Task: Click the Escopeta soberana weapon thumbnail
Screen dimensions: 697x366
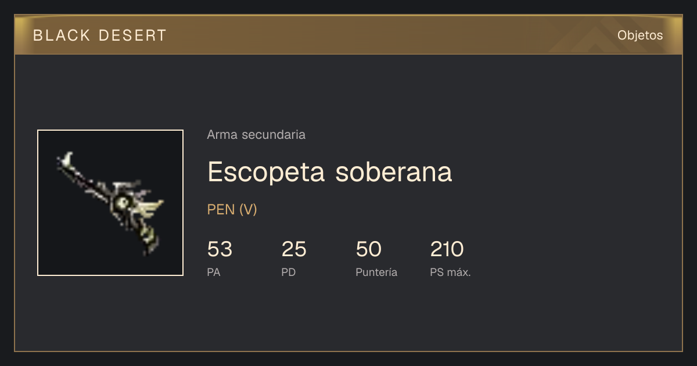Action: tap(110, 203)
